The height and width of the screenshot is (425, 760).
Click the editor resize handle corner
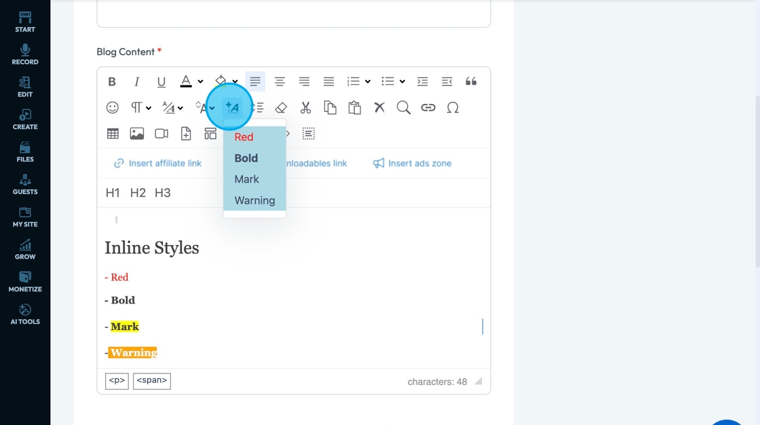pyautogui.click(x=478, y=382)
